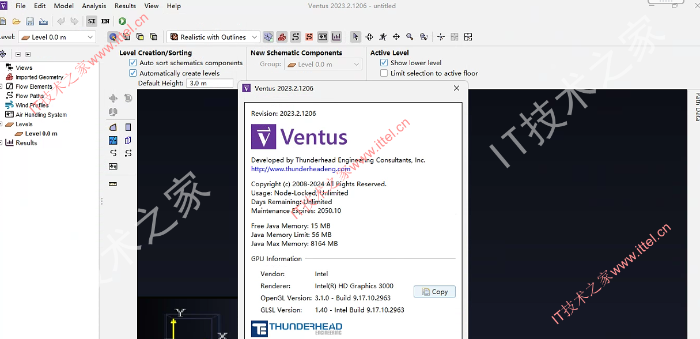Select the right flow path tool with nodes
Screen dimensions: 700x339
[128, 153]
